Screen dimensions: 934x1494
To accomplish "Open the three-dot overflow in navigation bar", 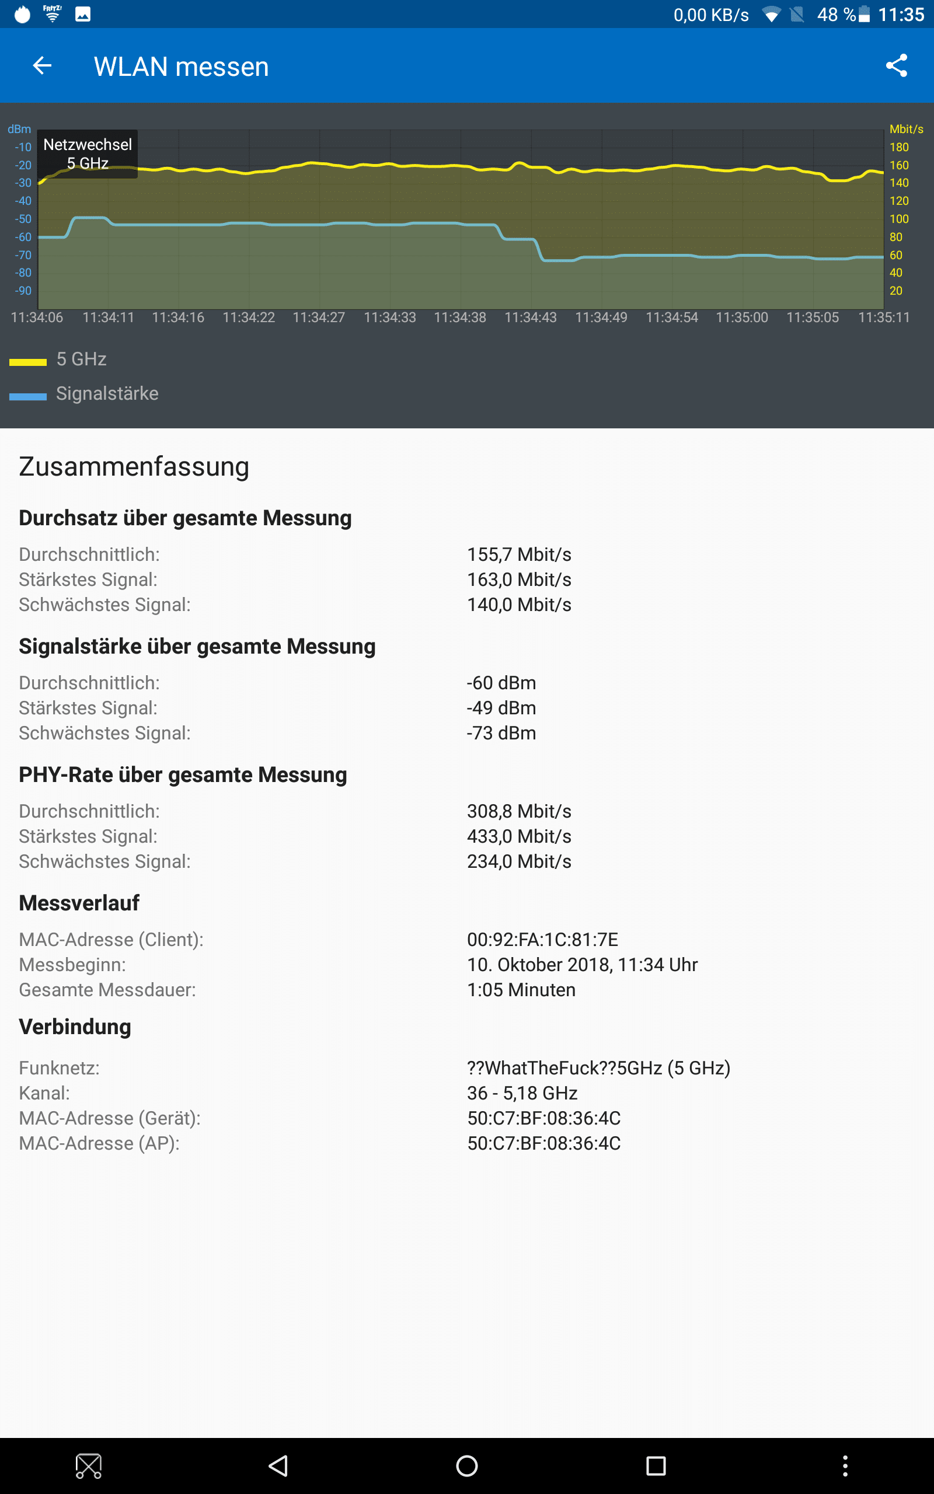I will [x=845, y=1465].
